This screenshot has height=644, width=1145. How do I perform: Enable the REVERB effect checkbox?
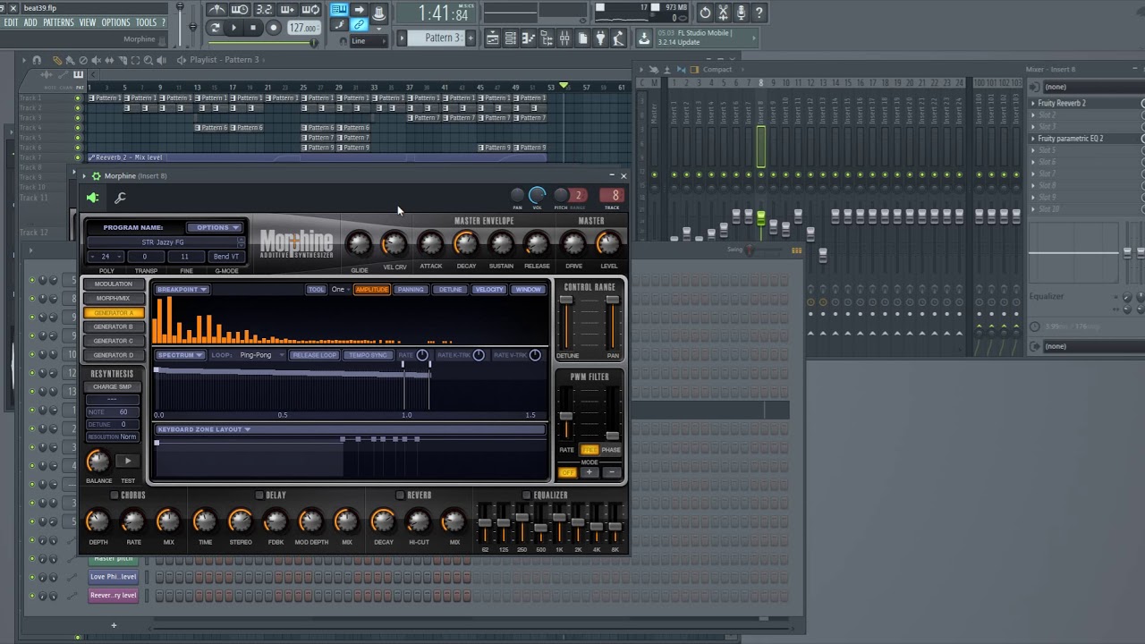400,496
